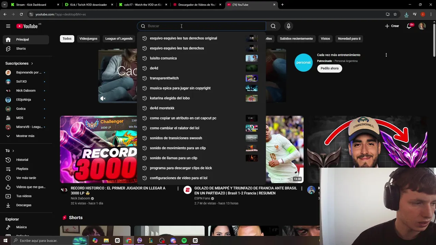Select the Subidos recientemente chip
This screenshot has width=436, height=245.
(x=296, y=39)
